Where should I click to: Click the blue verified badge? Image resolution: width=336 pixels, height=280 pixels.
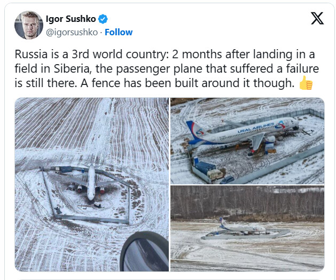(103, 19)
